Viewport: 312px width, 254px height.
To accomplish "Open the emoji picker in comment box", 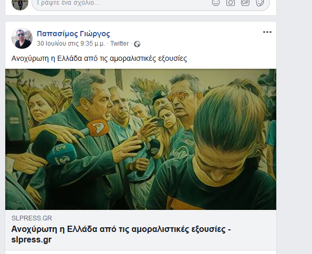I will point(216,3).
